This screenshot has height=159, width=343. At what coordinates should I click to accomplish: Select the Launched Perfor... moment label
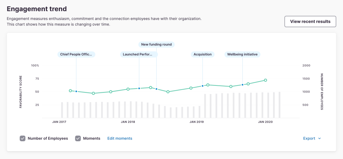tap(139, 54)
